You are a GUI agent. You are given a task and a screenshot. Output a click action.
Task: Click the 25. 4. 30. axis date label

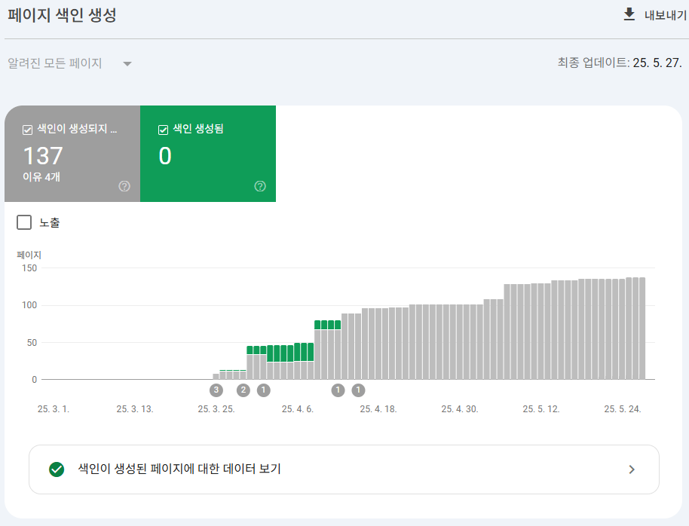click(x=460, y=409)
